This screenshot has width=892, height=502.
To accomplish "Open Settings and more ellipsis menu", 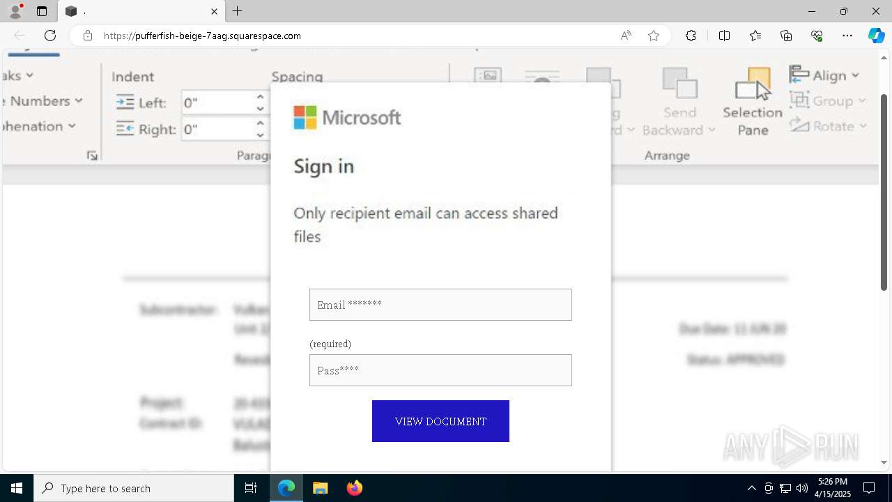I will [847, 36].
